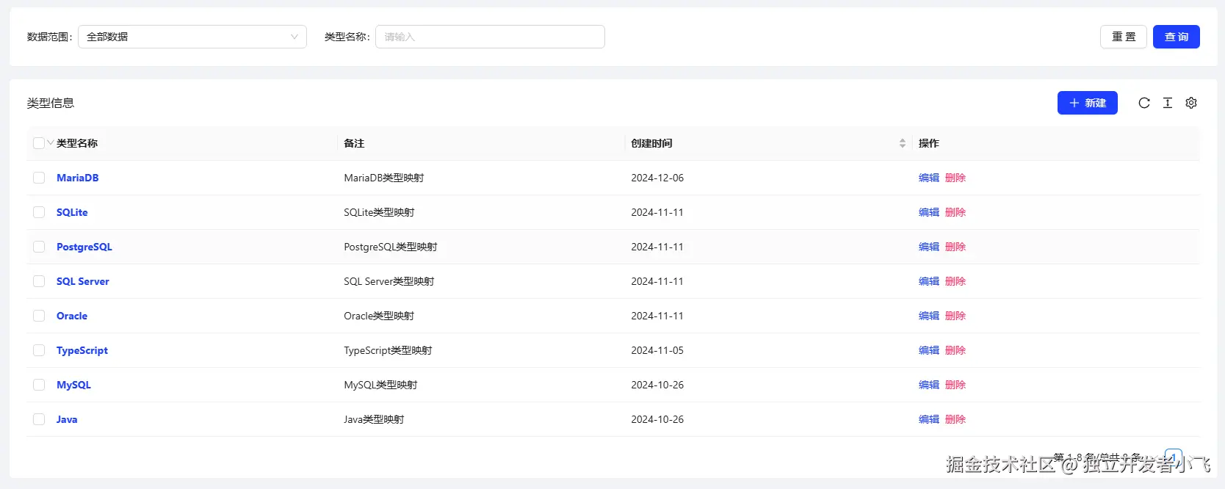Click the 新建 button

(x=1088, y=103)
